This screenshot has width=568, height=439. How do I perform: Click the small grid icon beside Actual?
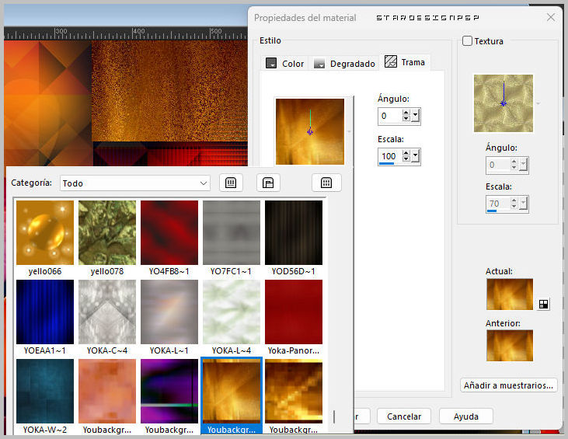coord(543,305)
